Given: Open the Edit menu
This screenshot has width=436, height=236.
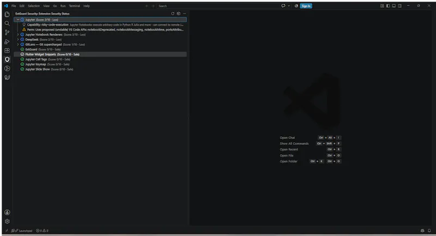Looking at the screenshot, I should (x=22, y=6).
